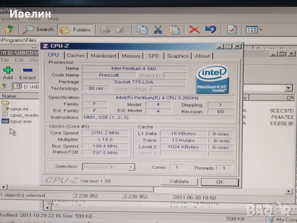Screen dimensions: 297x223
Task: Click the 7-Zip up-folder arrow icon
Action: 4,86
